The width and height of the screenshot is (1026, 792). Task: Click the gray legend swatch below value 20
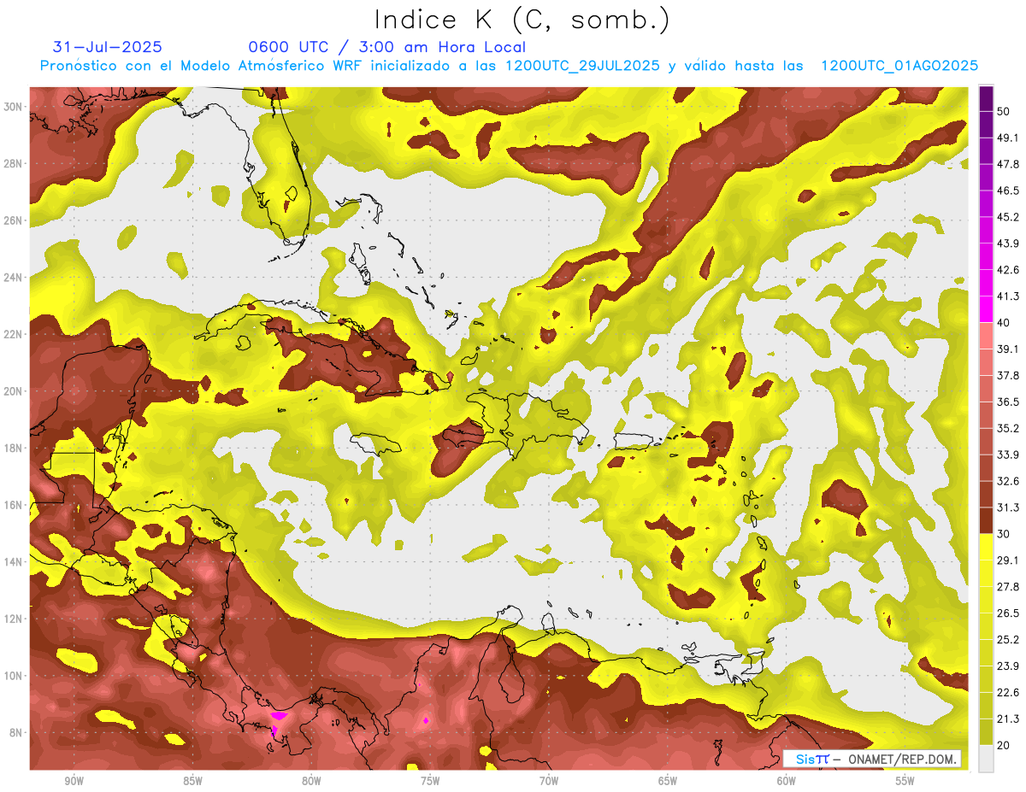point(986,759)
